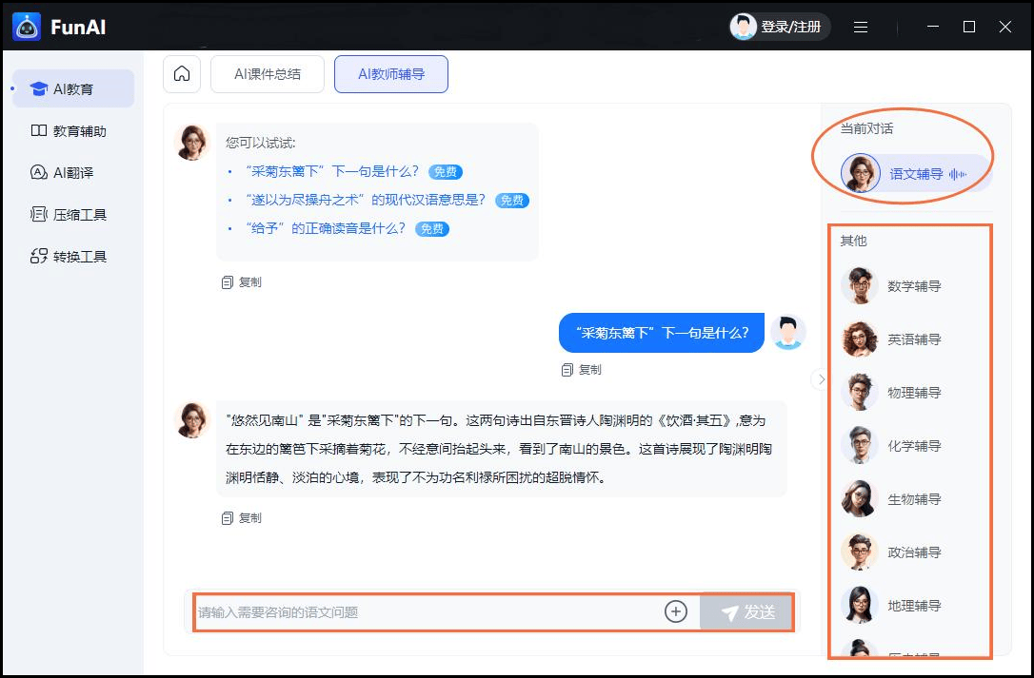Click the 转换工具 sidebar icon

39,256
